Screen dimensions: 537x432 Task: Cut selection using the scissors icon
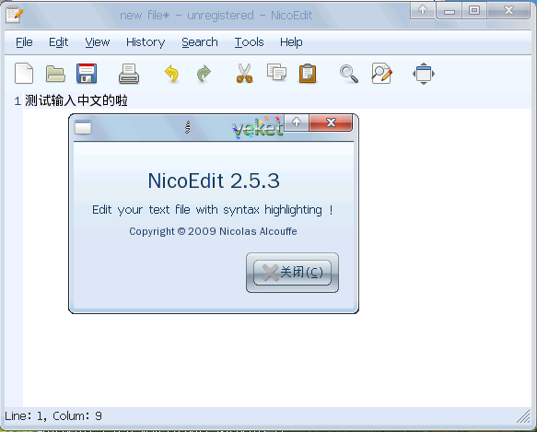[244, 74]
